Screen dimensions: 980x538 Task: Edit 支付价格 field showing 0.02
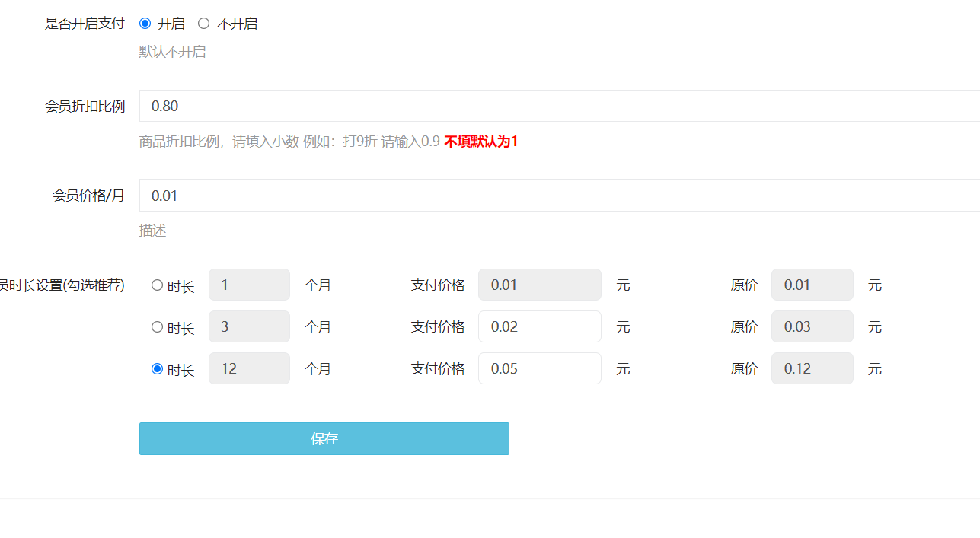pos(539,326)
